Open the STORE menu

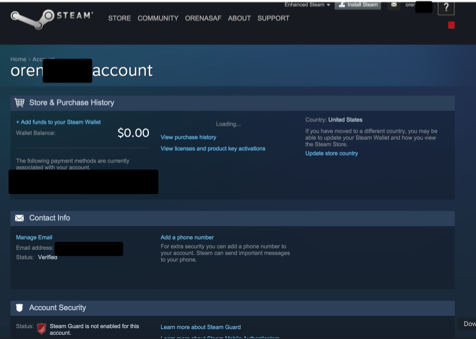click(119, 18)
